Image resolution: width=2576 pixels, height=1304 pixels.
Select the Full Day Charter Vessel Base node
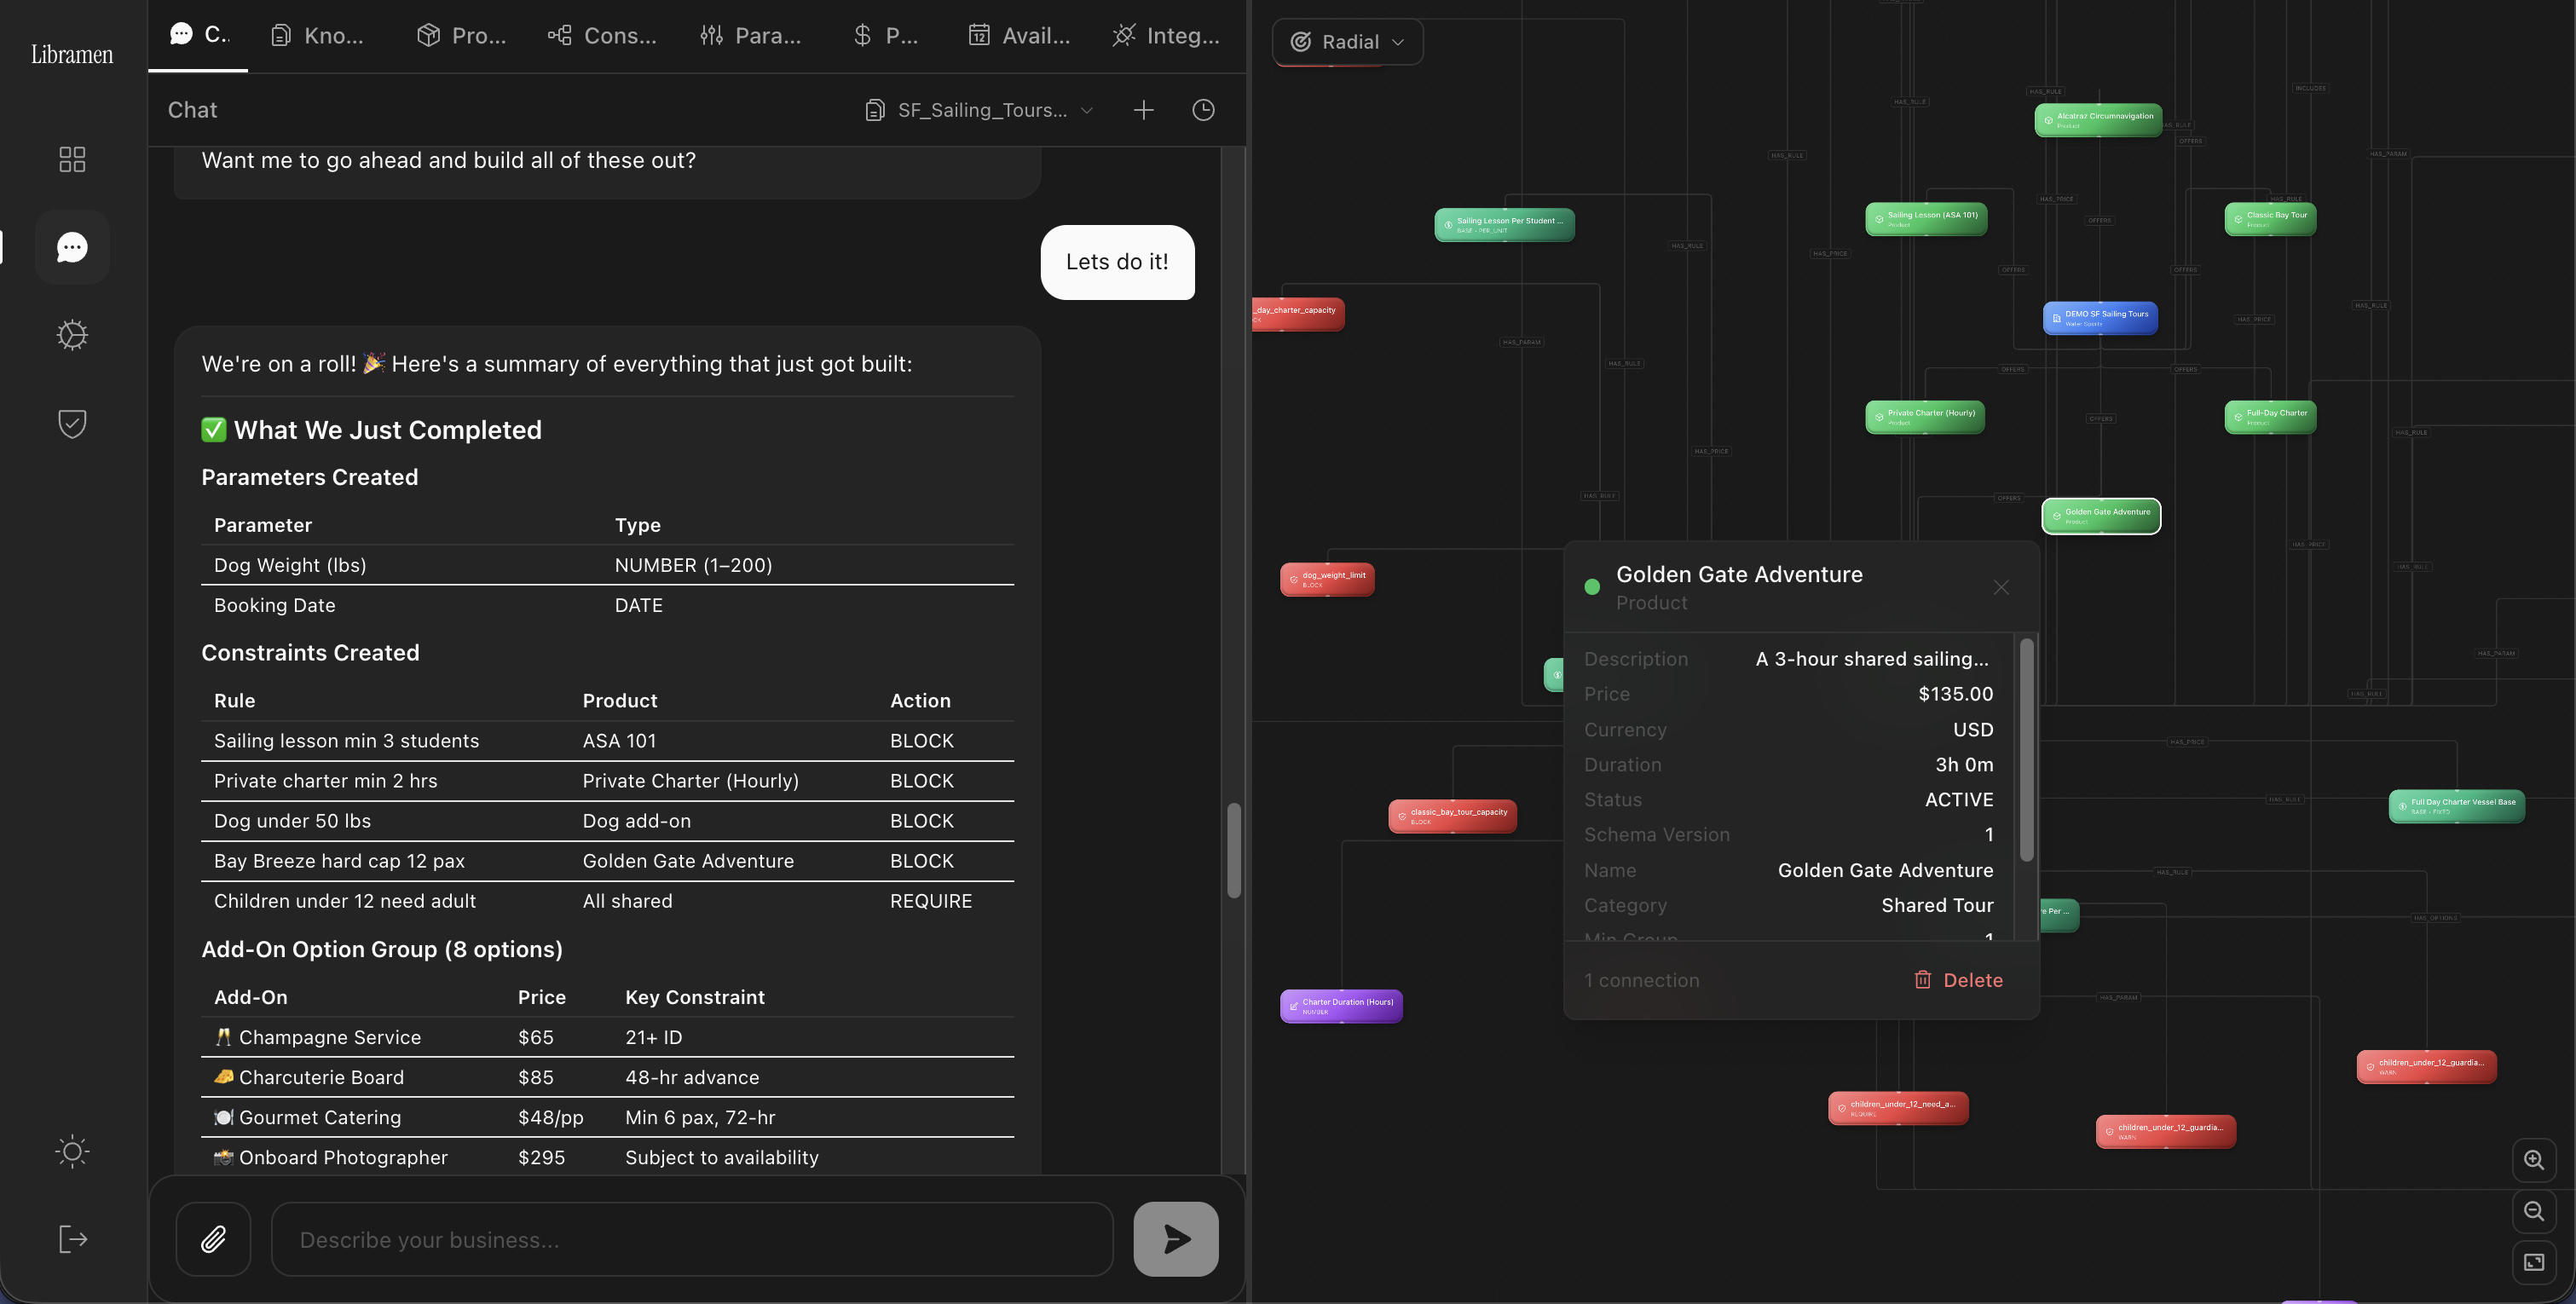pyautogui.click(x=2456, y=806)
